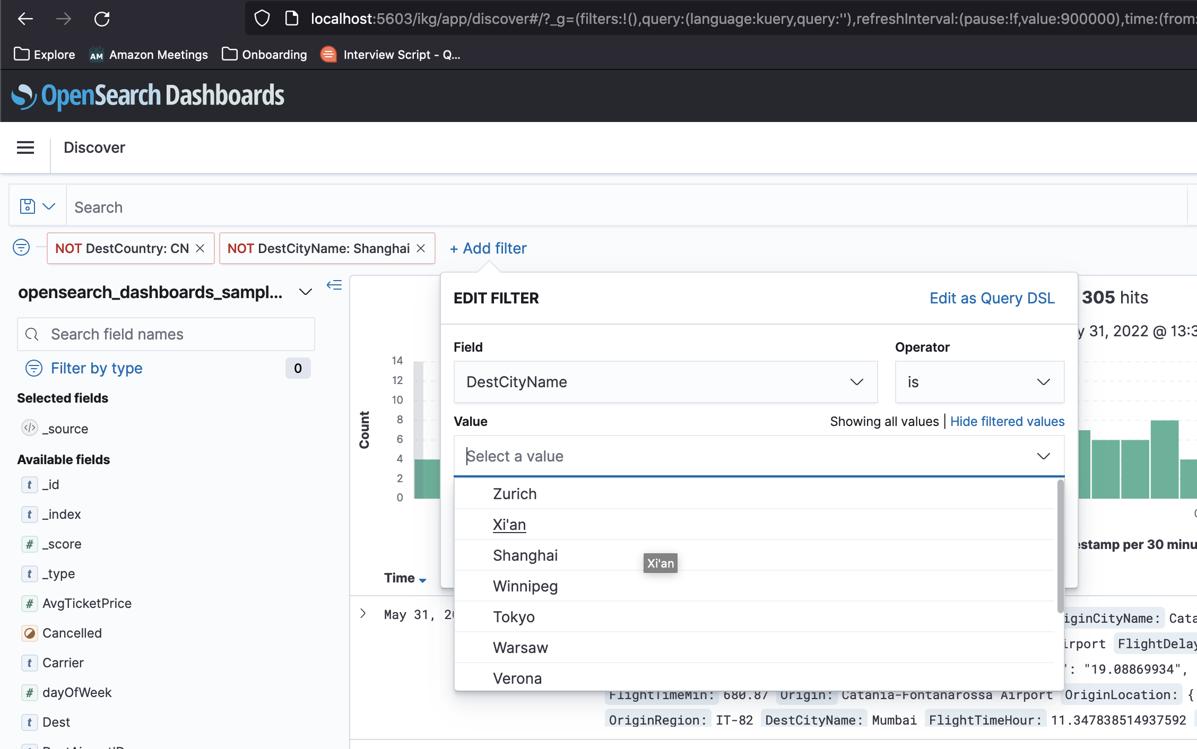Click the browser back arrow
1197x749 pixels.
[25, 19]
